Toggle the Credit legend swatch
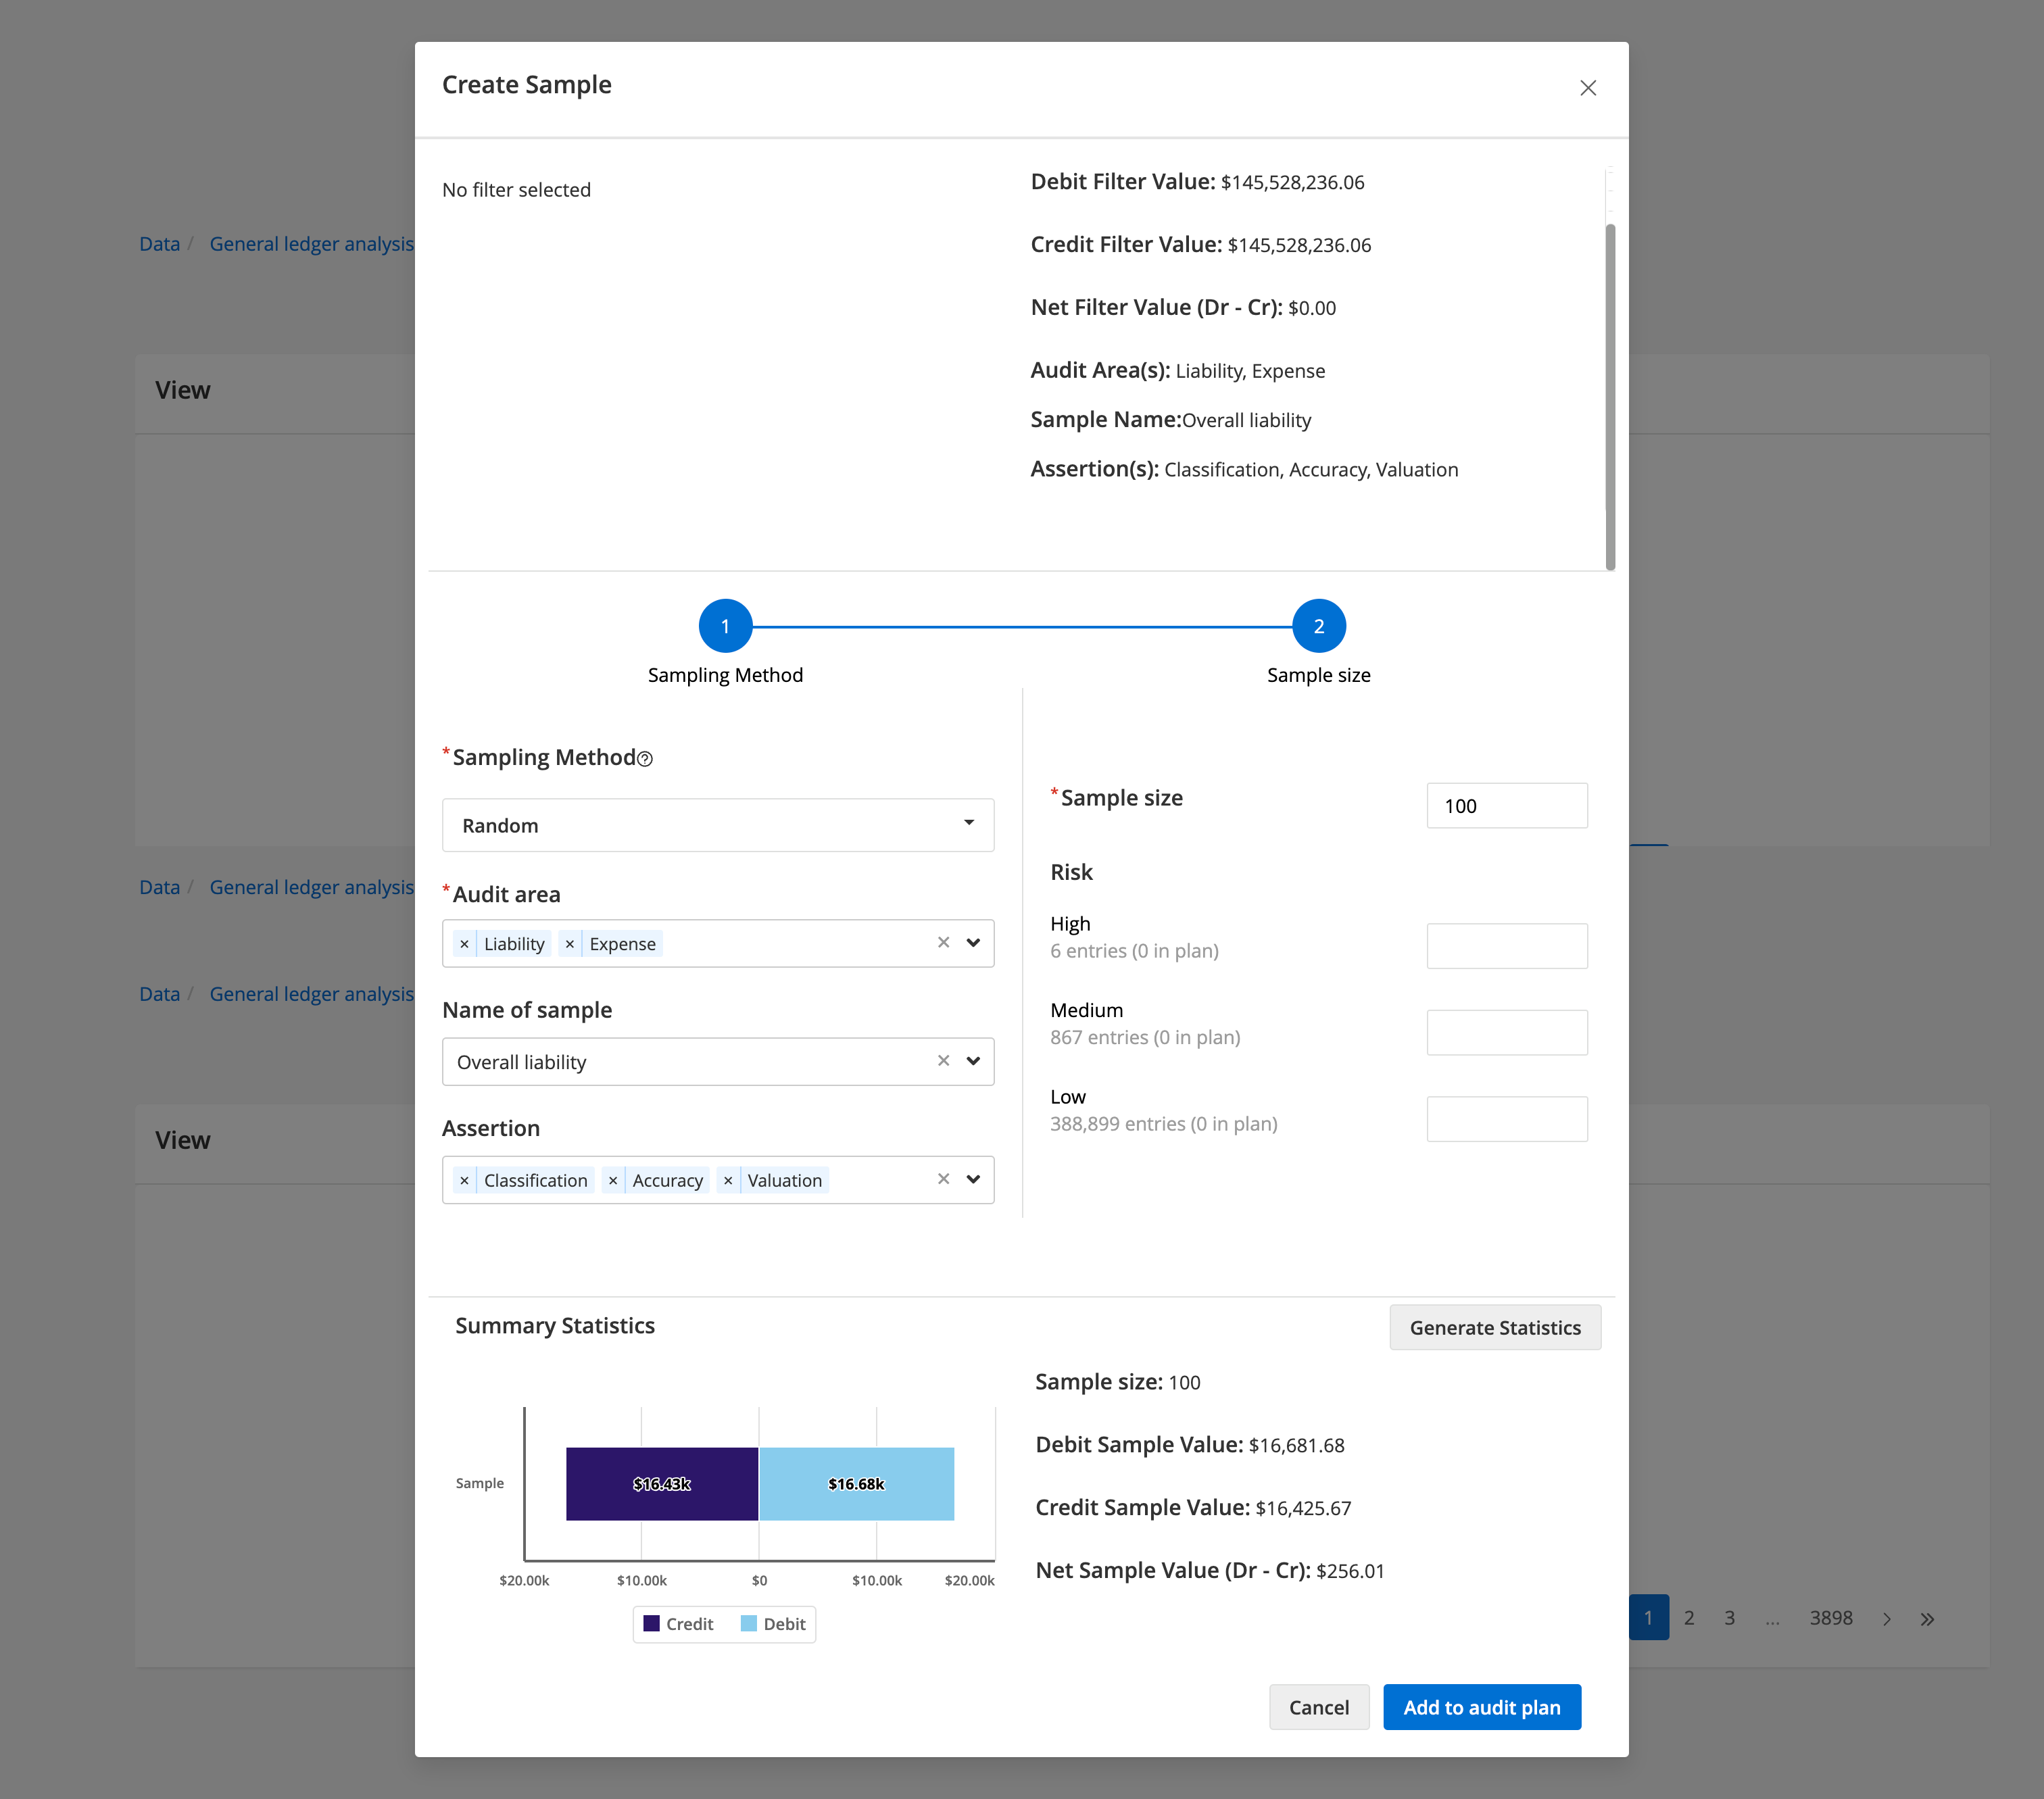 pos(652,1624)
